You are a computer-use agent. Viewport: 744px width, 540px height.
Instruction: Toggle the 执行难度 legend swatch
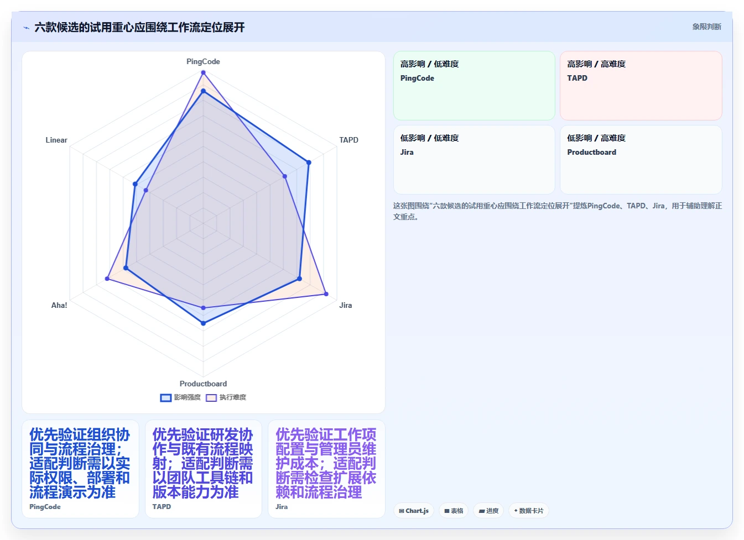click(x=211, y=397)
